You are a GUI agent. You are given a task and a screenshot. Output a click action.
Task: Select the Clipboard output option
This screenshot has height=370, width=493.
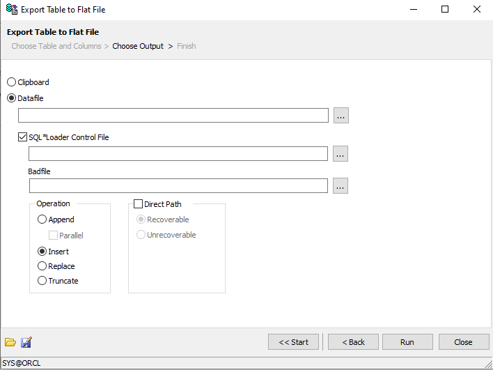pyautogui.click(x=28, y=82)
